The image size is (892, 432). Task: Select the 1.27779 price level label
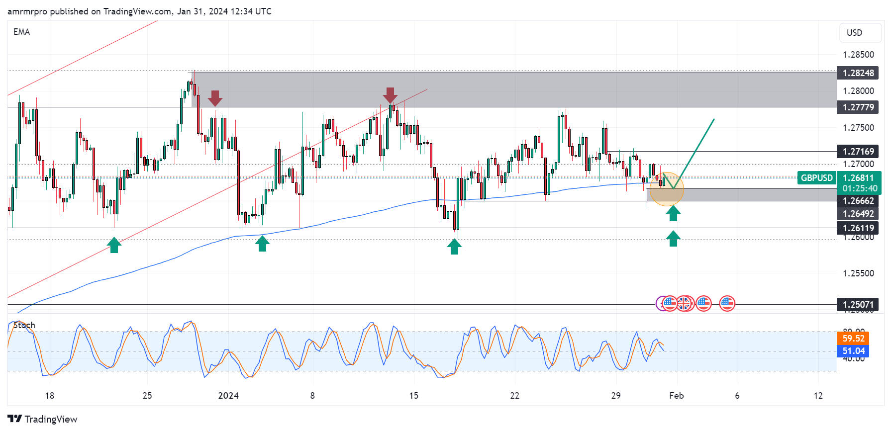point(858,107)
